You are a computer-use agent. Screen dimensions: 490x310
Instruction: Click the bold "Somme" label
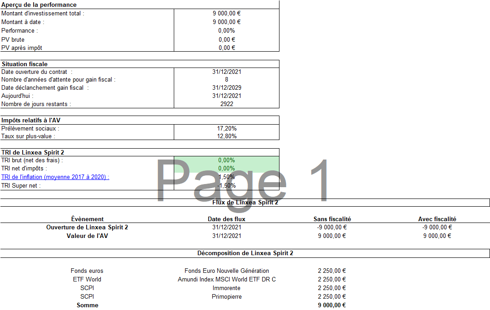tap(88, 305)
